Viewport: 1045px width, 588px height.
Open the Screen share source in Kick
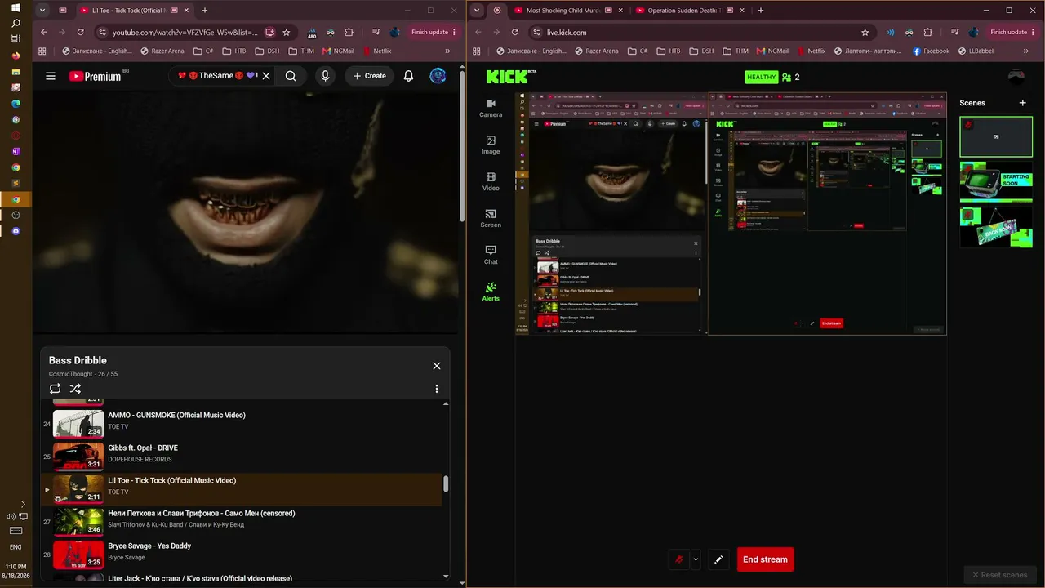(x=491, y=218)
